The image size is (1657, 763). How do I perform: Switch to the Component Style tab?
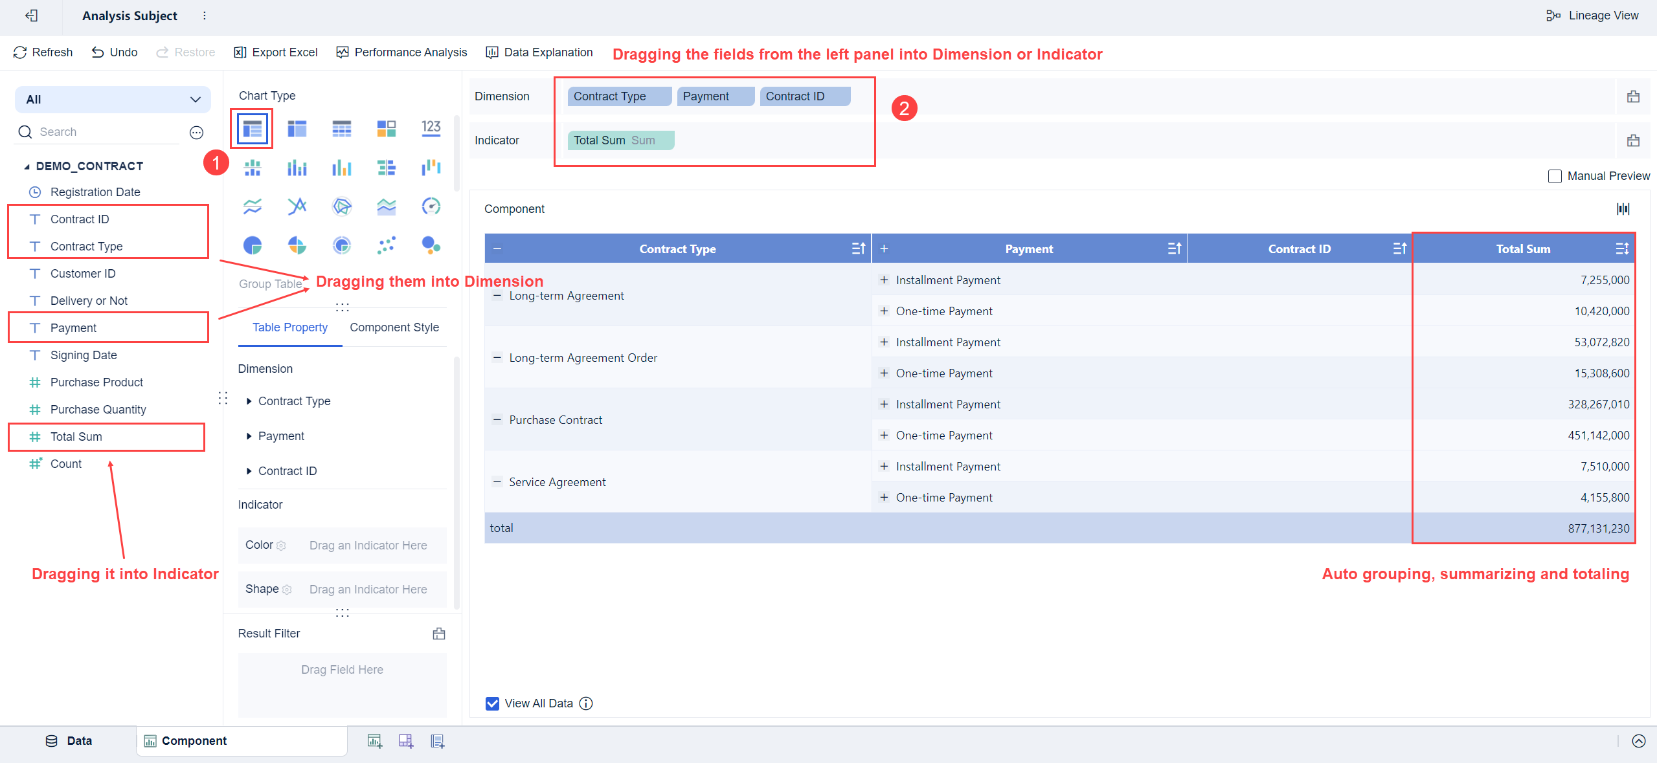pyautogui.click(x=394, y=327)
